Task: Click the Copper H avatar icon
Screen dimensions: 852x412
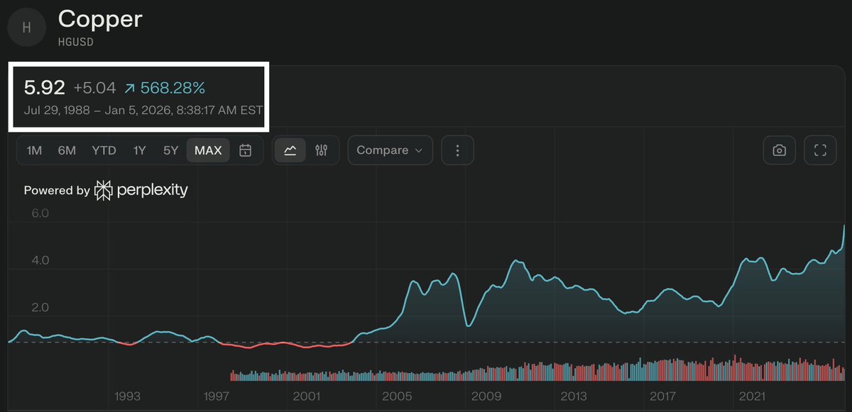Action: pyautogui.click(x=27, y=28)
